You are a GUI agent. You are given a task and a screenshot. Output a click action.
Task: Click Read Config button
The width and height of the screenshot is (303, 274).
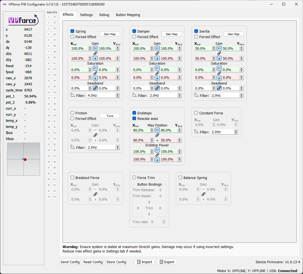coord(93,262)
